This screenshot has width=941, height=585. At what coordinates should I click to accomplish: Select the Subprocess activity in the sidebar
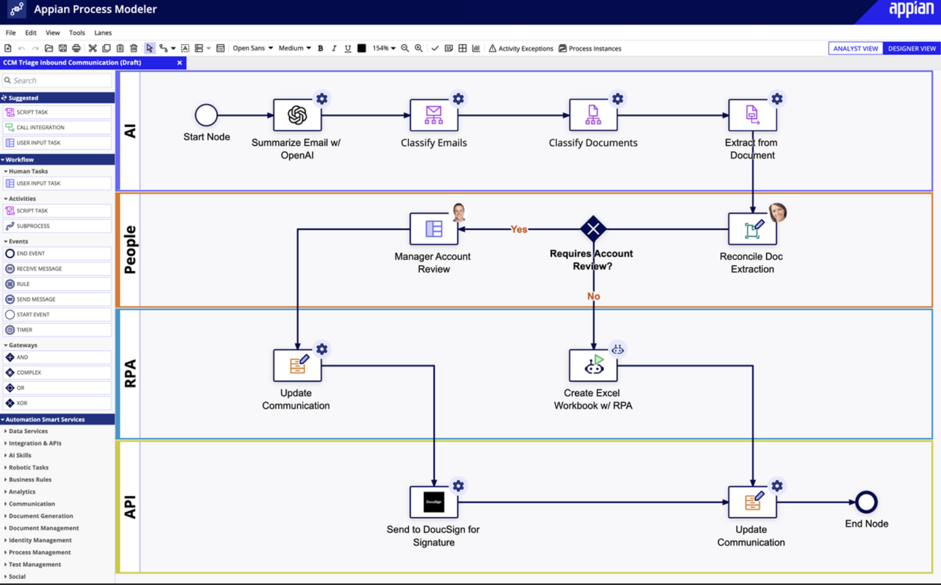(x=57, y=226)
